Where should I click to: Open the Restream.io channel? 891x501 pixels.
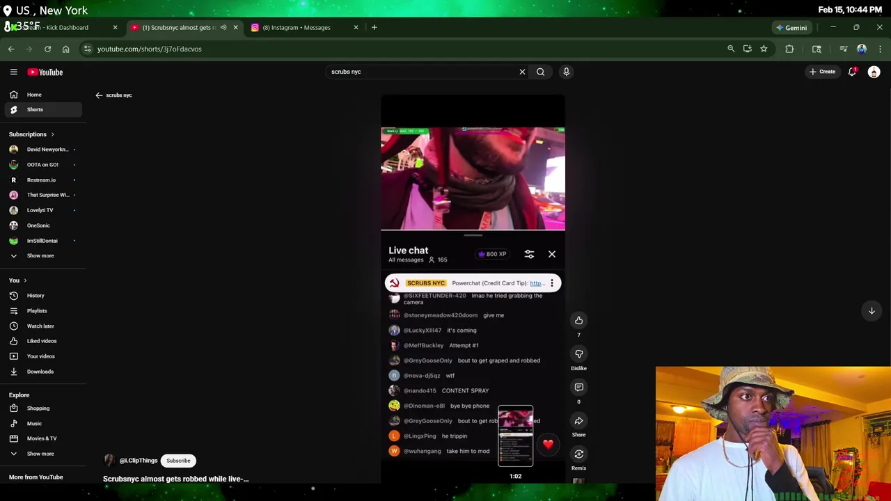[x=42, y=180]
